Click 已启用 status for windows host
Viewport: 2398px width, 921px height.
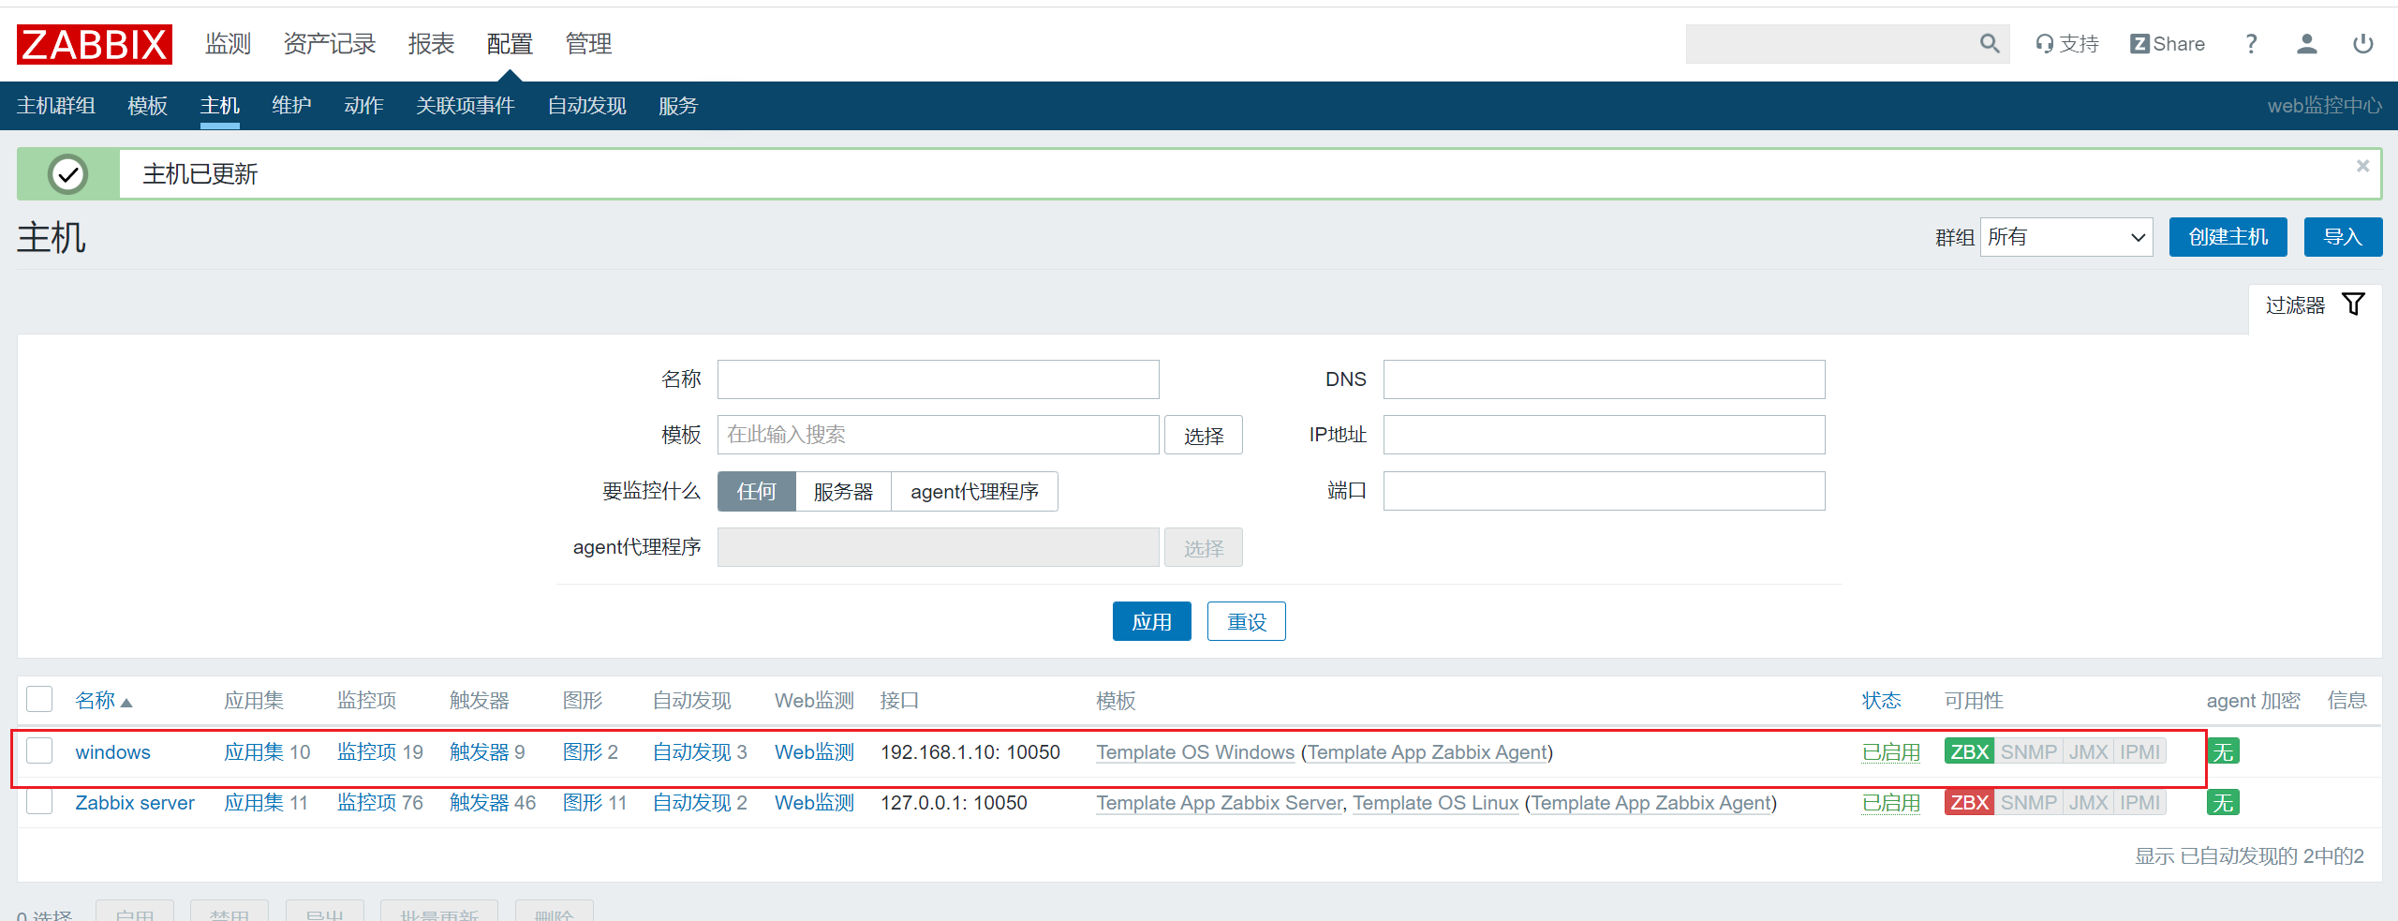click(x=1891, y=752)
